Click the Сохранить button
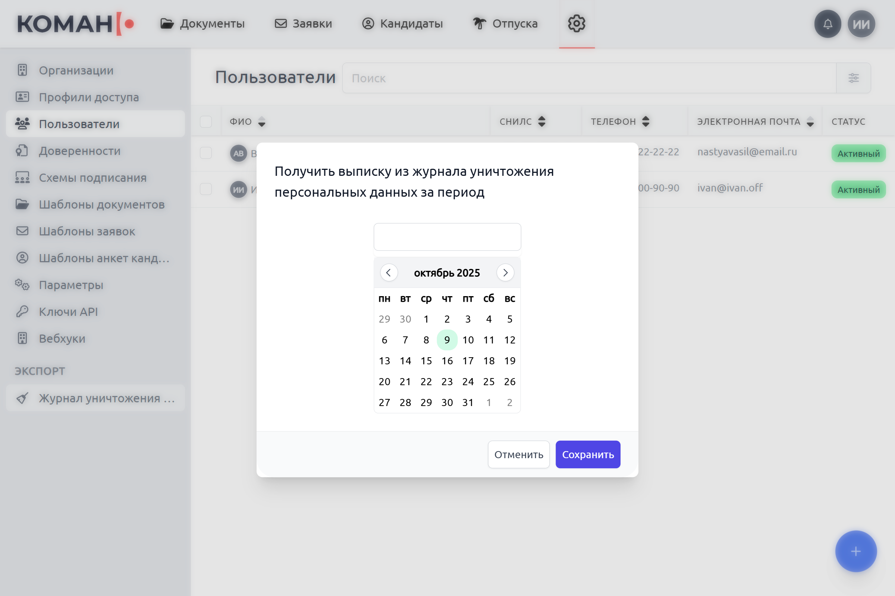Viewport: 895px width, 596px height. (x=588, y=454)
